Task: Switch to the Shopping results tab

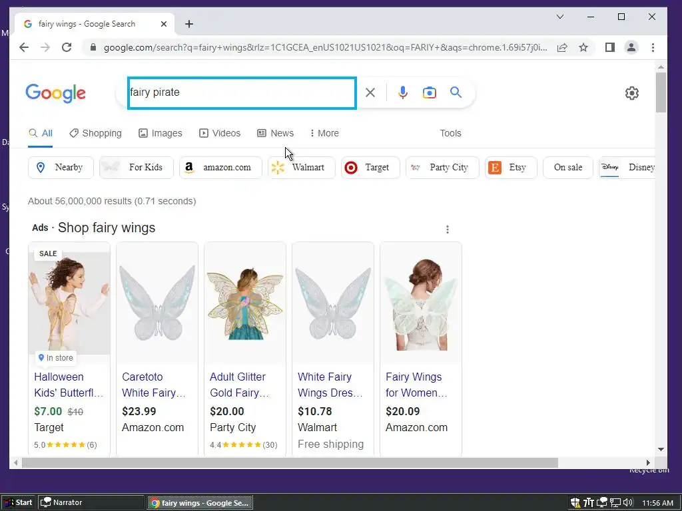Action: click(95, 133)
